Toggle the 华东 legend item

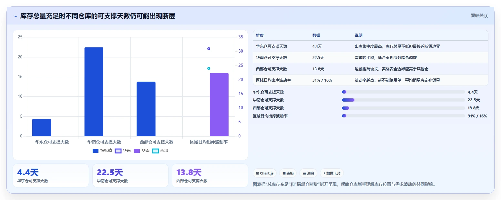tap(123, 151)
